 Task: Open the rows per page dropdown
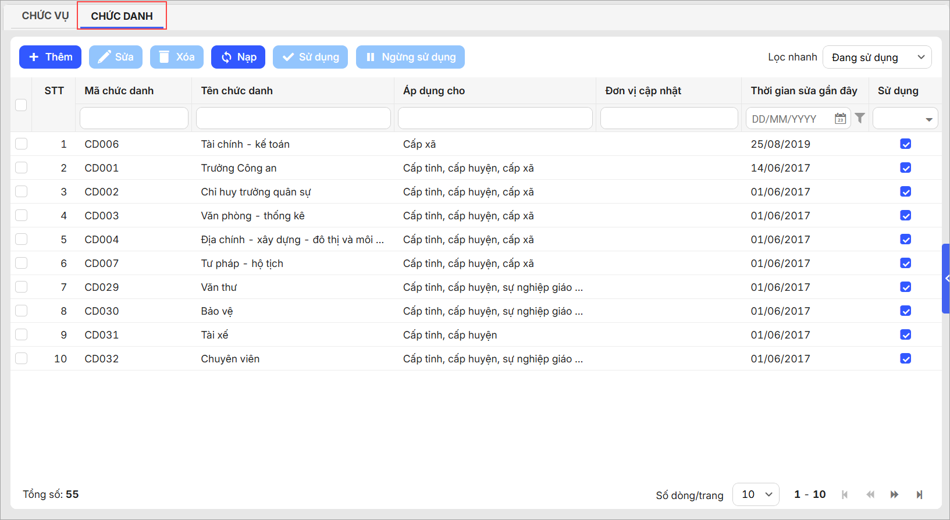(756, 494)
